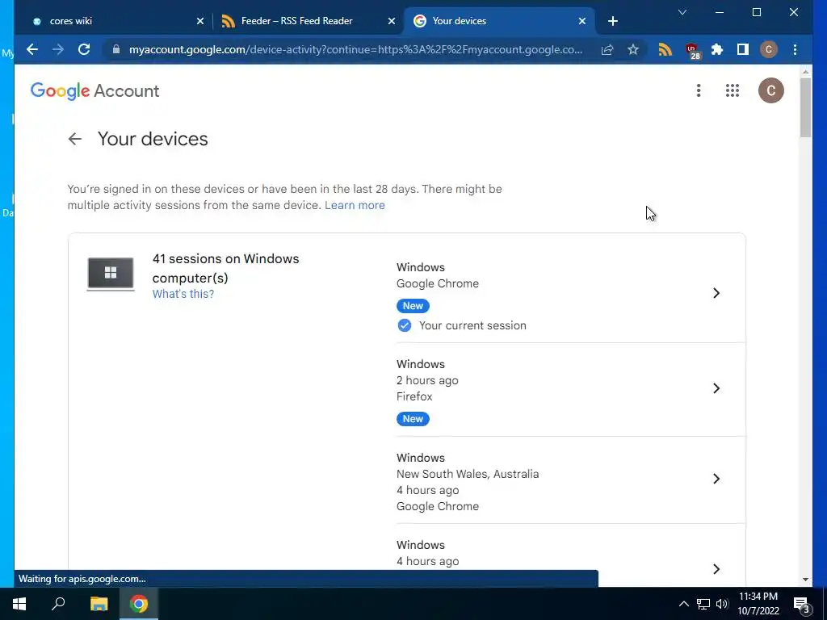Viewport: 827px width, 620px height.
Task: Open the Learn more link
Action: pos(355,205)
